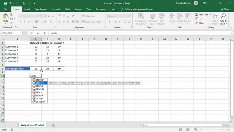Click the Insert Function fx button
This screenshot has width=234, height=132.
pyautogui.click(x=45, y=33)
